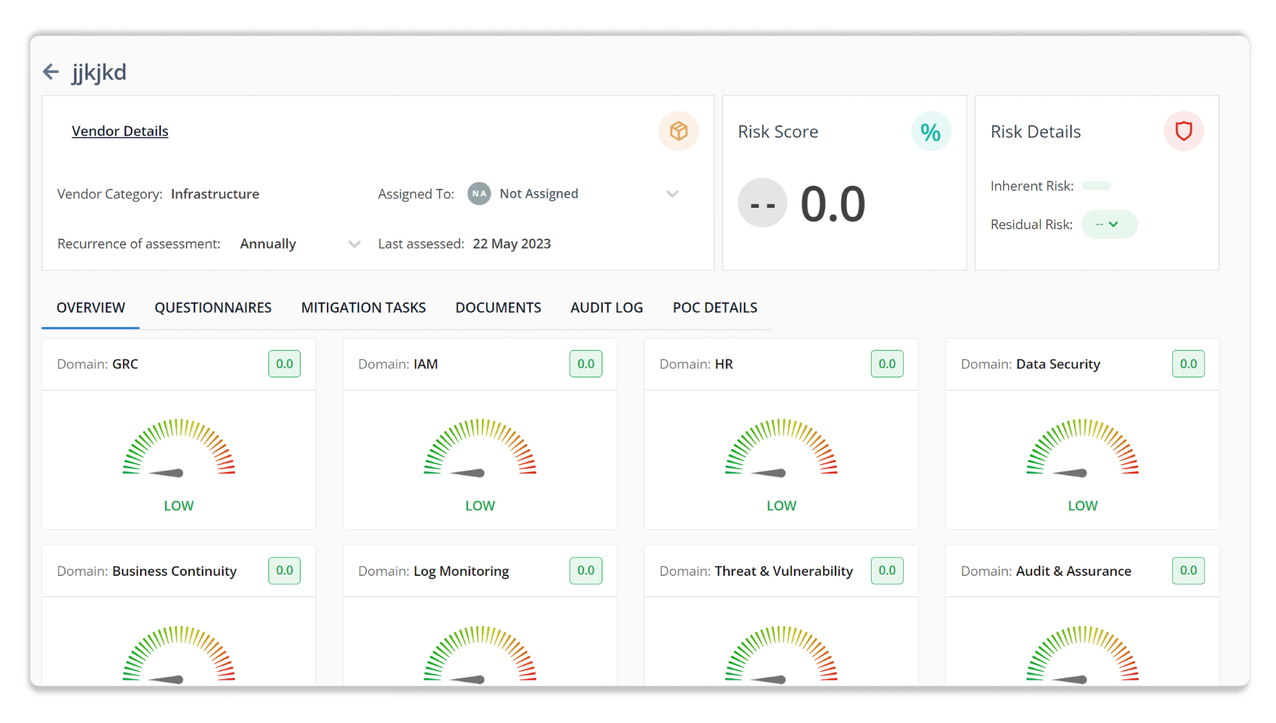Open the POC Details tab
Screen dimensions: 1276x723
(715, 308)
